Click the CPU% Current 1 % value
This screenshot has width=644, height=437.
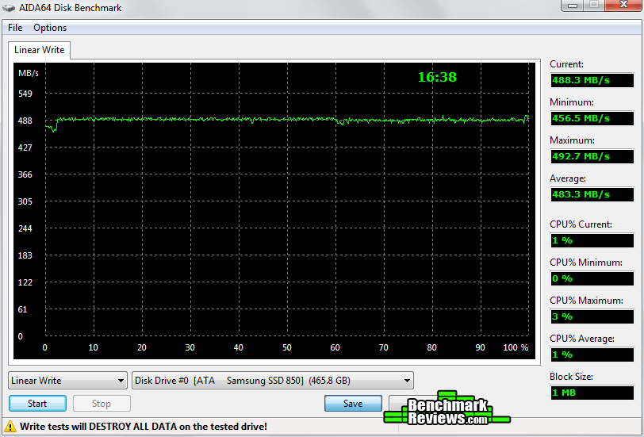click(x=592, y=240)
